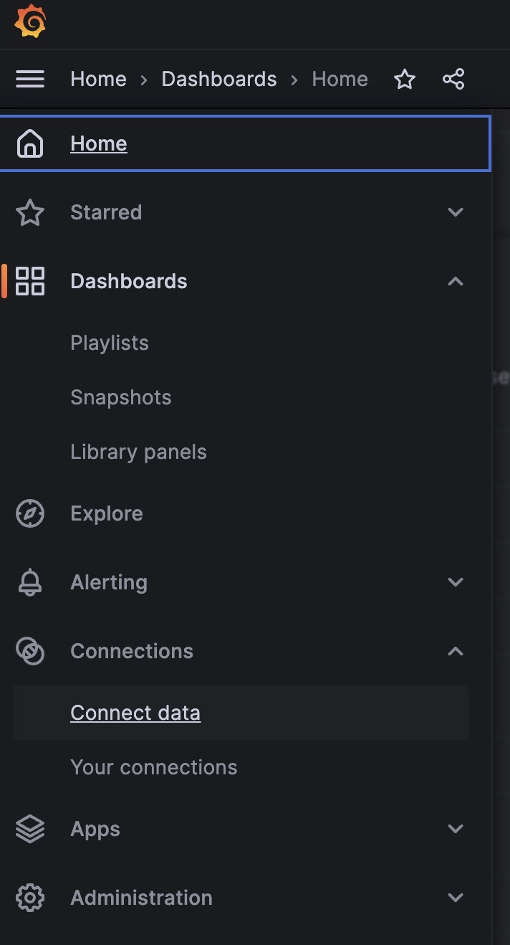
Task: Select Dashboards in the breadcrumb
Action: (218, 79)
